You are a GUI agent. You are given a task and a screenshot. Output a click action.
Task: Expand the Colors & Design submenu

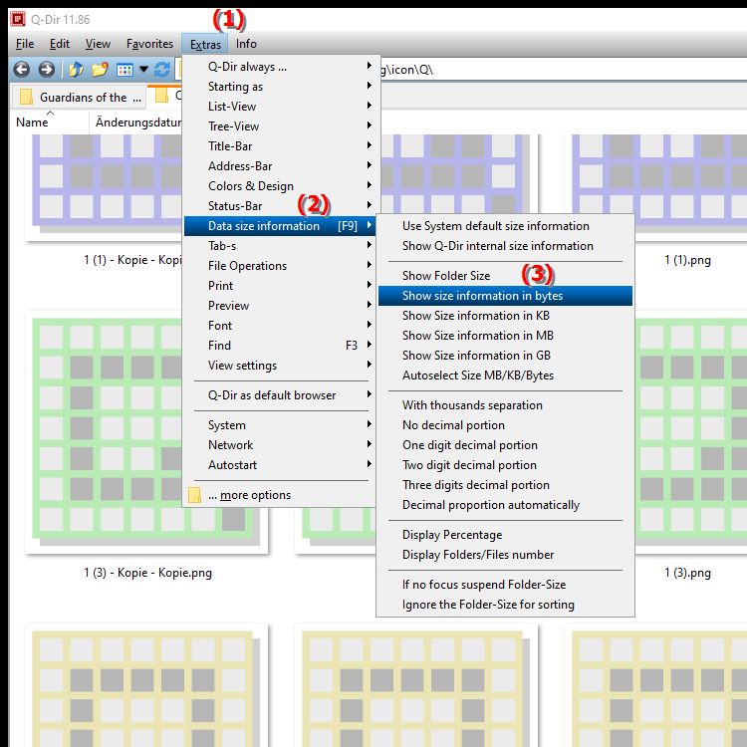tap(281, 186)
